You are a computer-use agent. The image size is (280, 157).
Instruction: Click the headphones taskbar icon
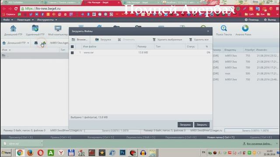143,153
